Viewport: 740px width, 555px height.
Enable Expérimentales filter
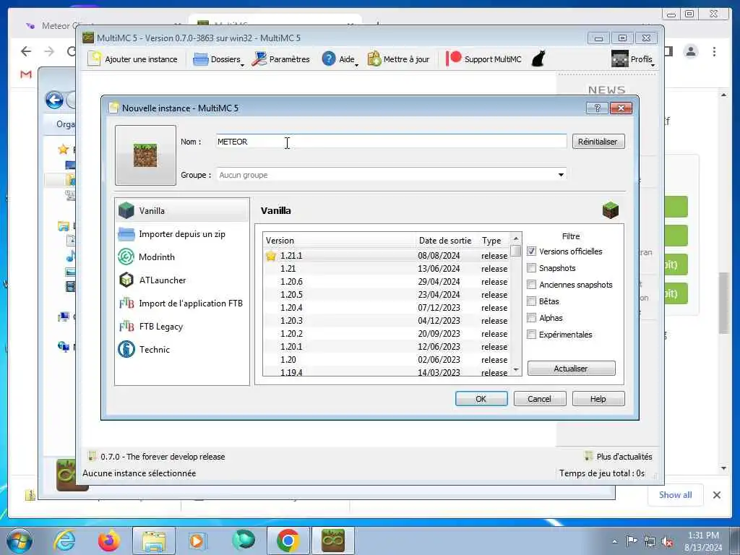click(531, 334)
